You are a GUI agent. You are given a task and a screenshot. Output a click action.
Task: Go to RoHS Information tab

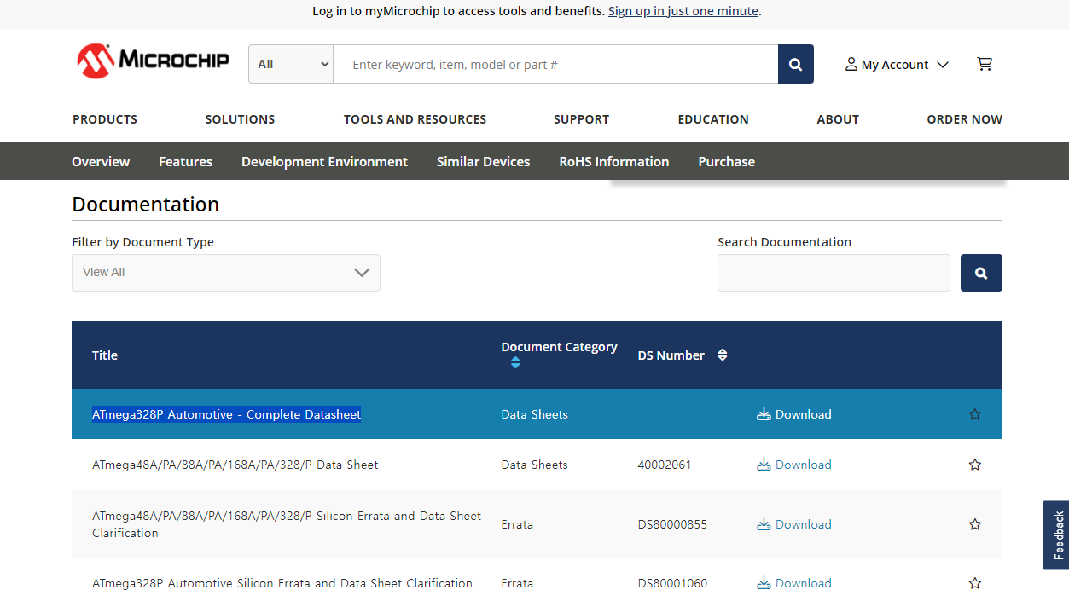click(x=613, y=161)
